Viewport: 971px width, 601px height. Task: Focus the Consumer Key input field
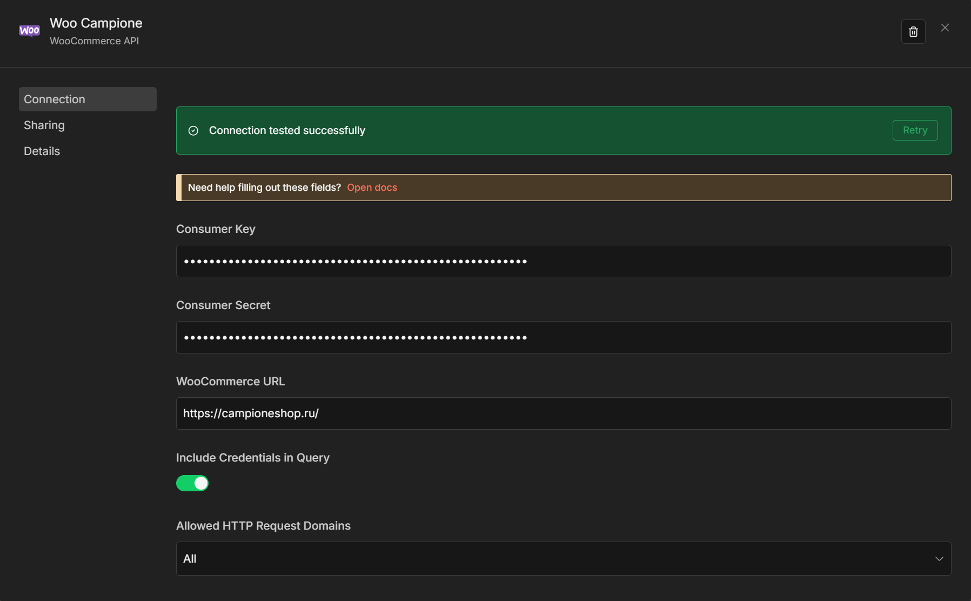coord(563,262)
